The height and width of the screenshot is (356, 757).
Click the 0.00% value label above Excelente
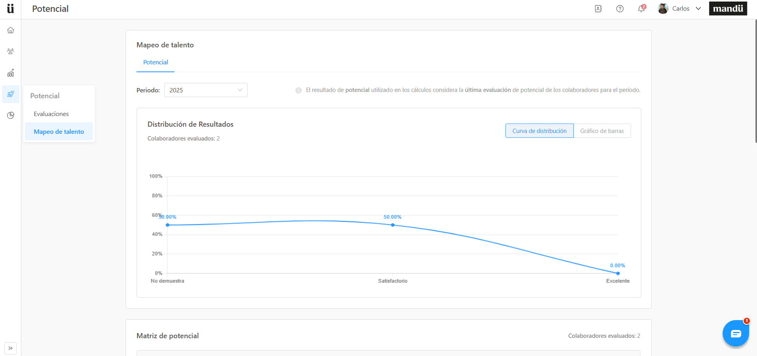click(x=618, y=266)
